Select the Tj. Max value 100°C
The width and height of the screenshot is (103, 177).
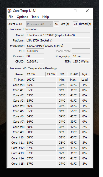click(41, 80)
